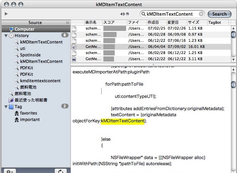Viewport: 237px width, 173px height.
Task: Click the preview pane scroll up arrow
Action: point(233,69)
